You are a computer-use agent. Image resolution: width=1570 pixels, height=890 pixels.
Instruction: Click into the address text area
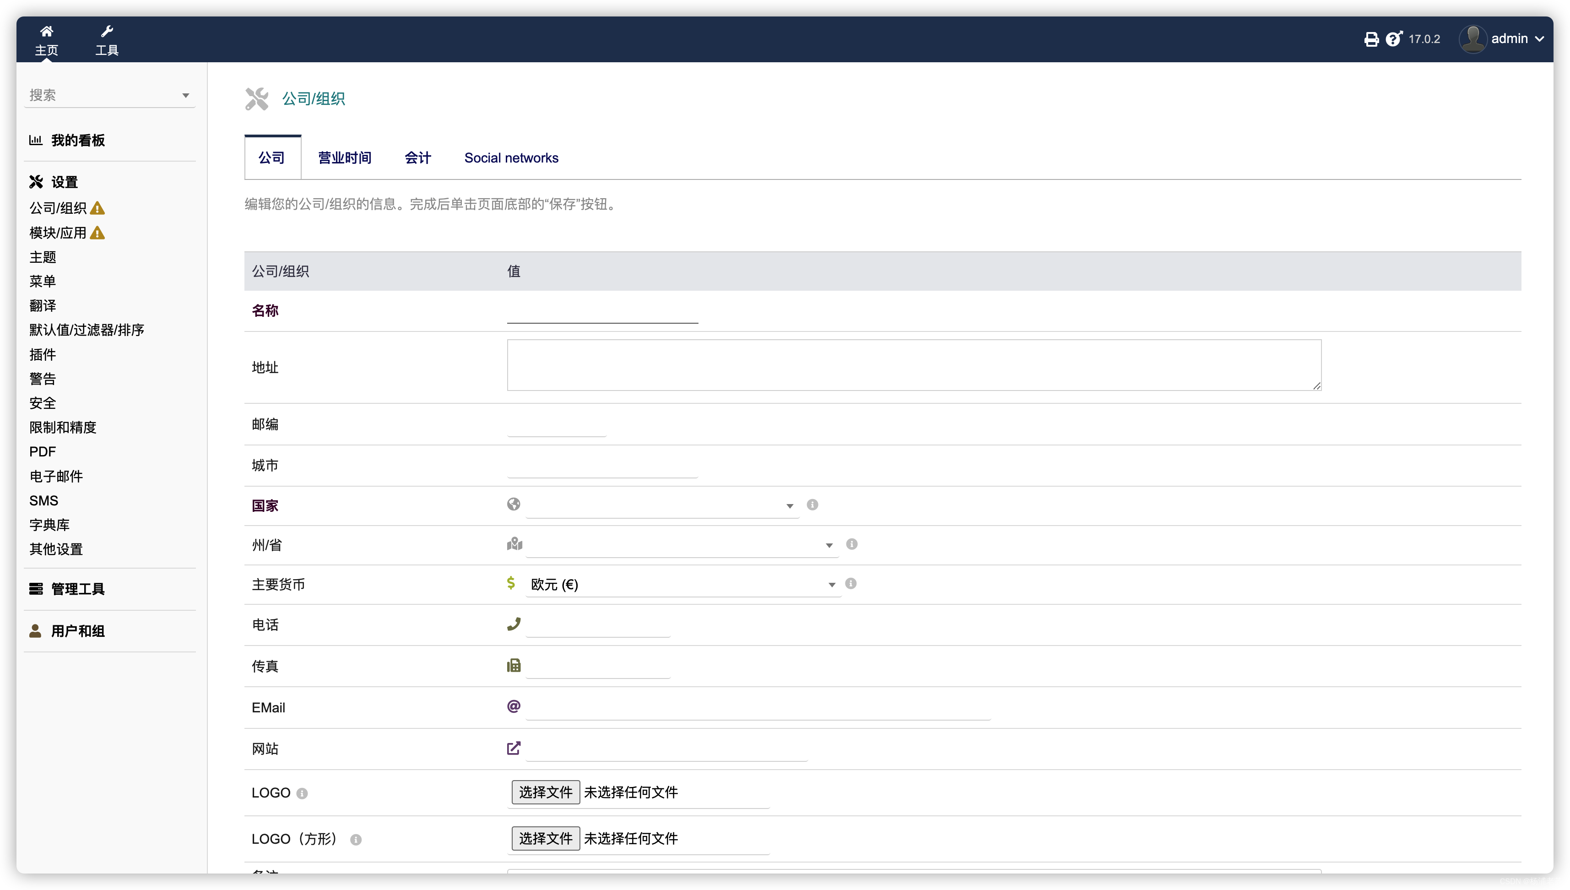pos(914,365)
